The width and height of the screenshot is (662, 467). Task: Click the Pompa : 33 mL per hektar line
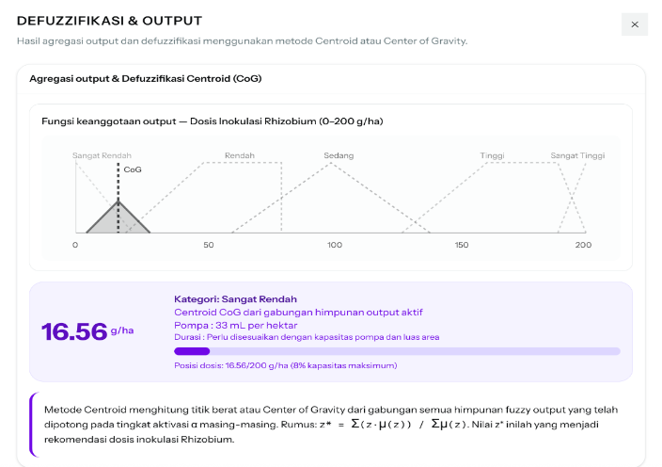[236, 326]
